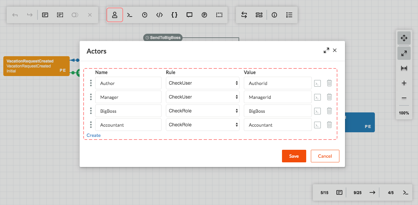
Task: Open code editor for the Manager row
Action: (317, 97)
